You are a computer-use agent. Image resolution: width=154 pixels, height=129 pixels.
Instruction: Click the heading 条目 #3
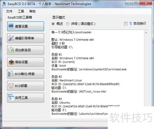[57, 99]
